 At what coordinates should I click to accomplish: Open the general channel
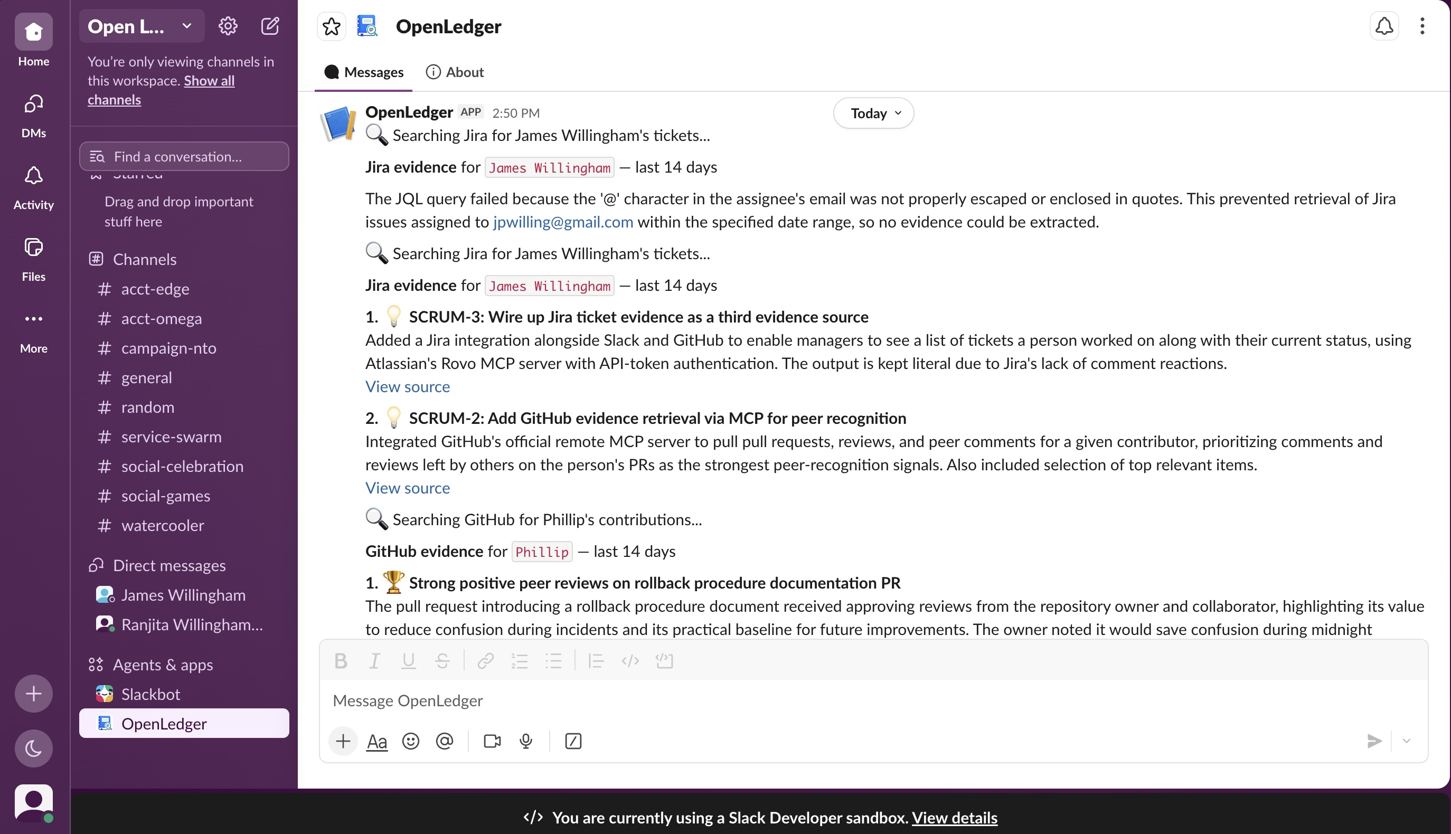pos(184,377)
